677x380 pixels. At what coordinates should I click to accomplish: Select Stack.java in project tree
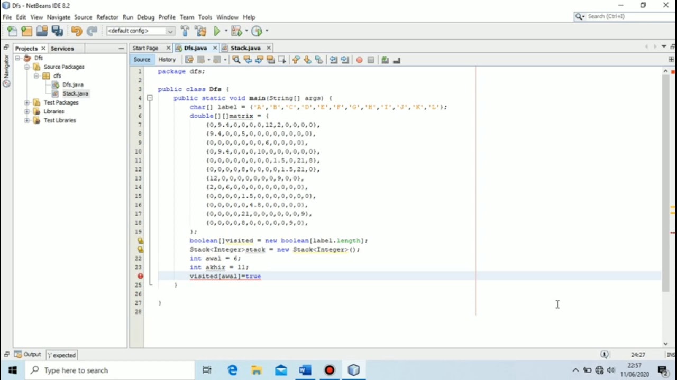pos(75,93)
